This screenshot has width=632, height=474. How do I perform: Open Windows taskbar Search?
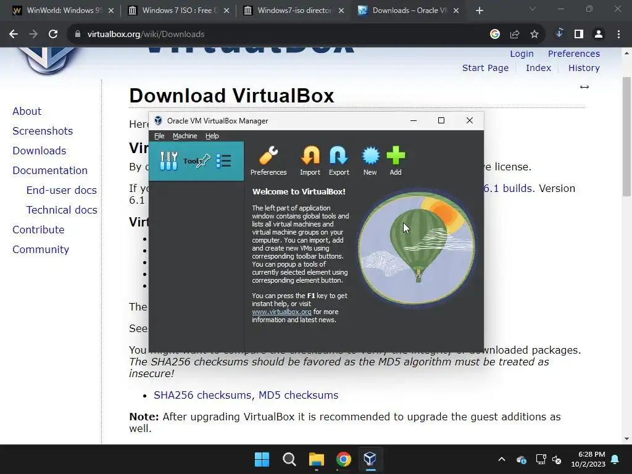(x=289, y=459)
